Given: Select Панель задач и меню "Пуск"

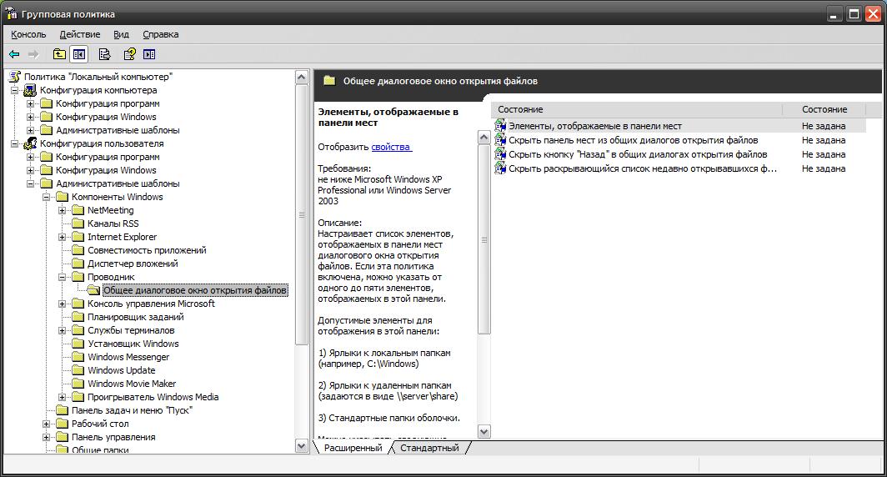Looking at the screenshot, I should 132,410.
